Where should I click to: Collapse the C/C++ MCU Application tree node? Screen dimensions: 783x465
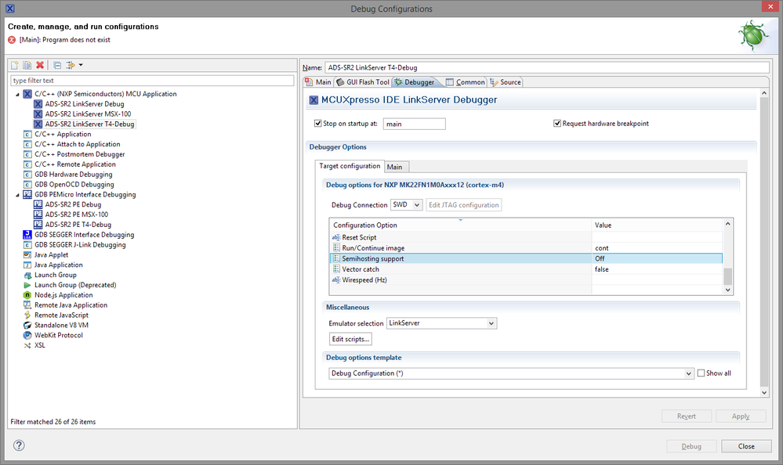point(17,94)
